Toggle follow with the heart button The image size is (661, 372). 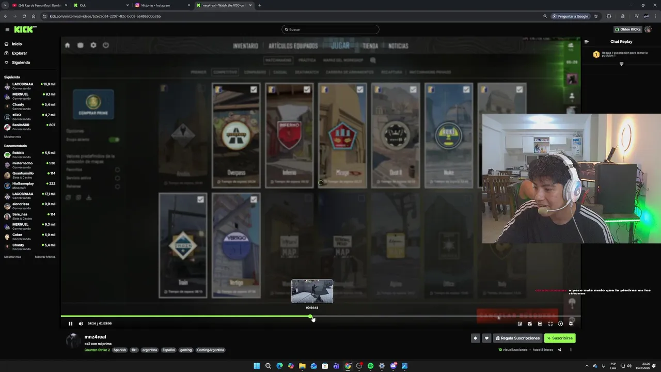point(486,338)
